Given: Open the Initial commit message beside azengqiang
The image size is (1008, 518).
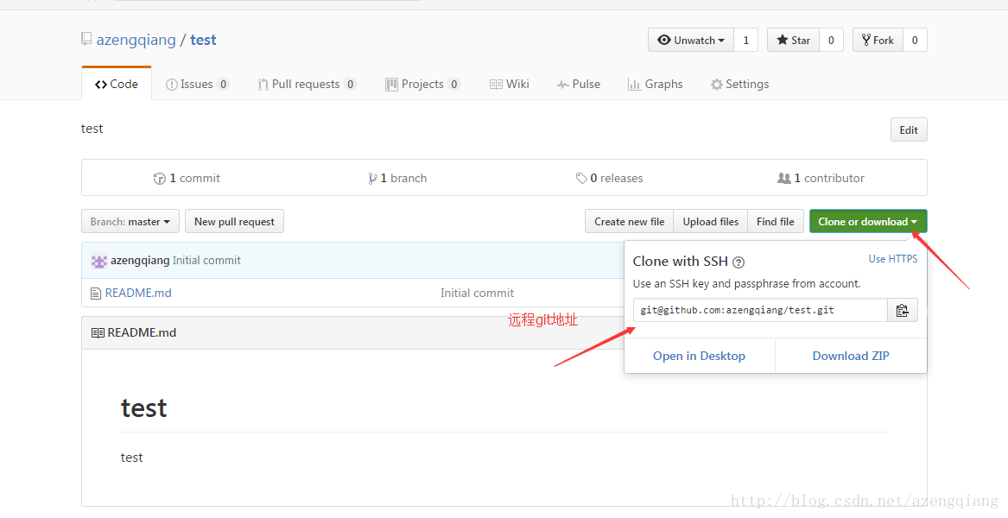Looking at the screenshot, I should pyautogui.click(x=207, y=260).
